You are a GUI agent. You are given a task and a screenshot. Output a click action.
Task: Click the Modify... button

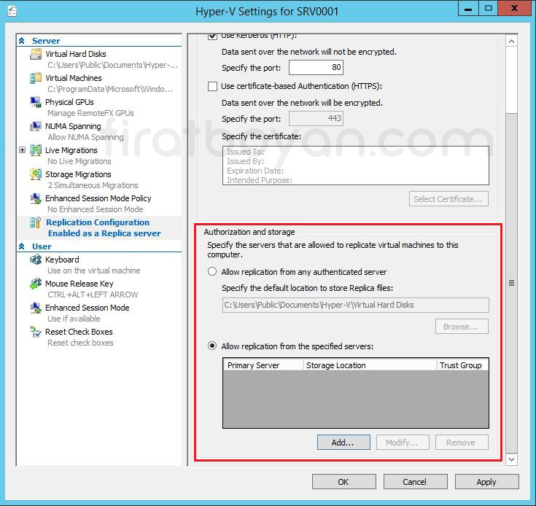click(x=403, y=443)
